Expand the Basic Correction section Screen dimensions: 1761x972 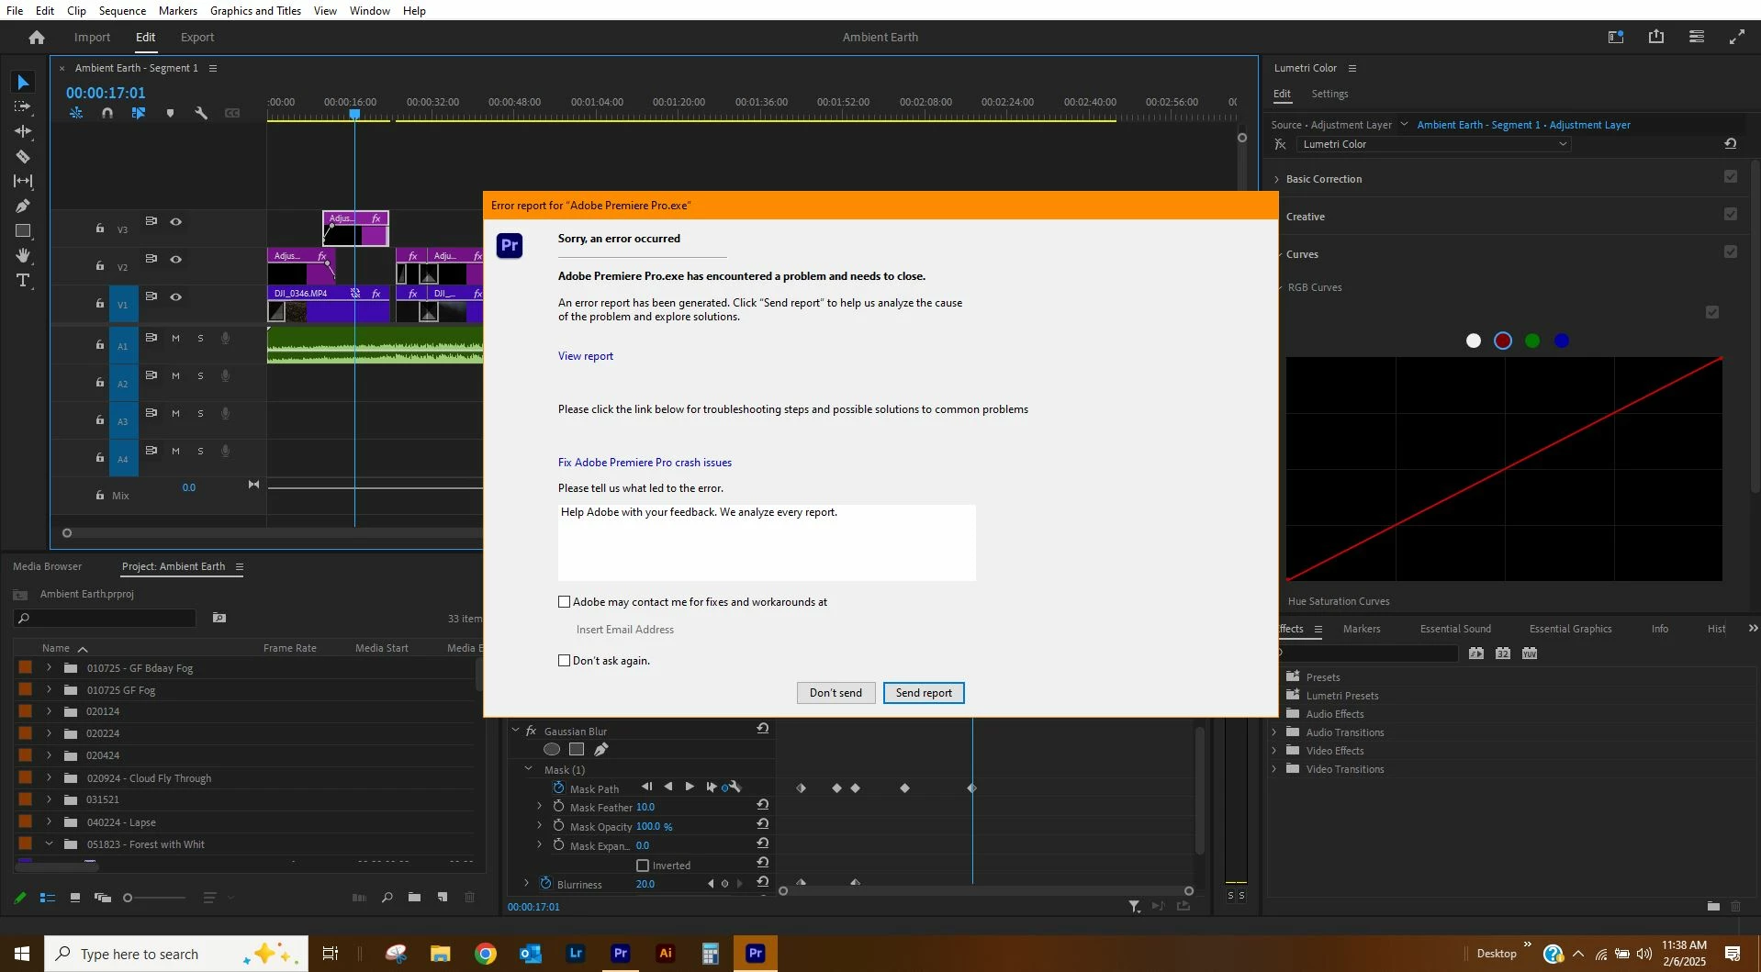click(1276, 180)
